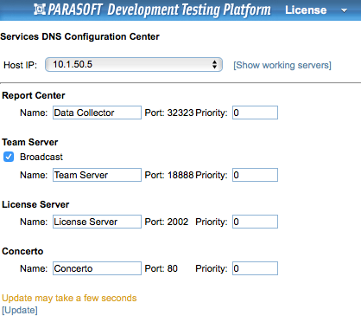The image size is (361, 322).
Task: Click the Data Collector name field
Action: coord(97,113)
